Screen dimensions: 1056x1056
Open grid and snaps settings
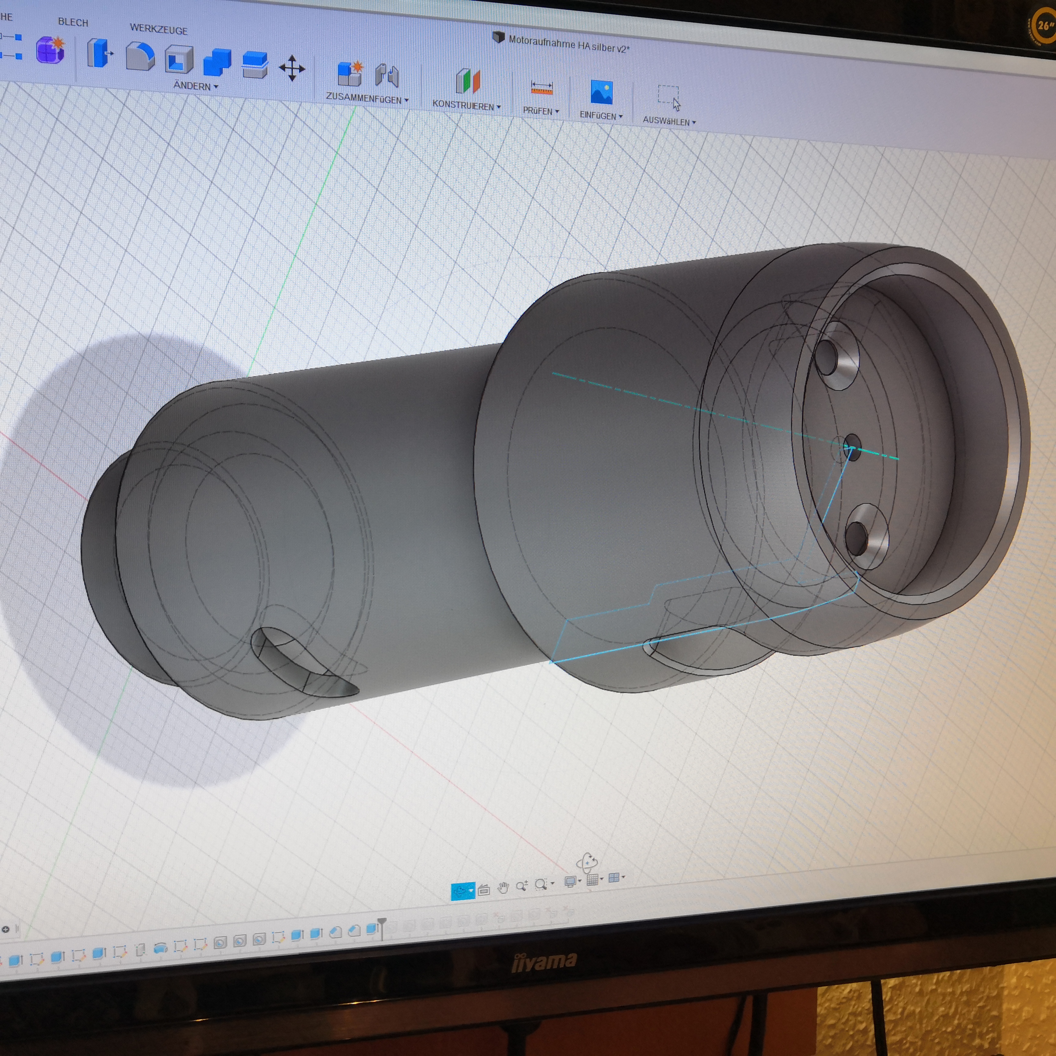592,879
